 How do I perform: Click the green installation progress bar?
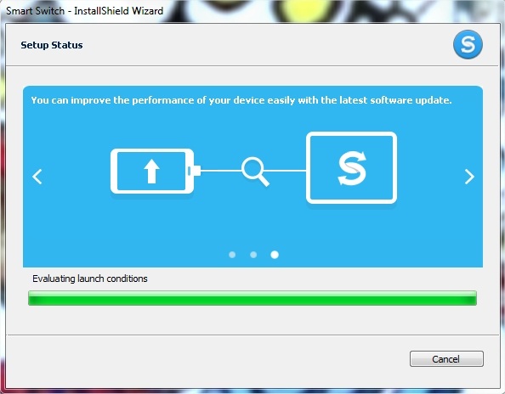point(252,298)
